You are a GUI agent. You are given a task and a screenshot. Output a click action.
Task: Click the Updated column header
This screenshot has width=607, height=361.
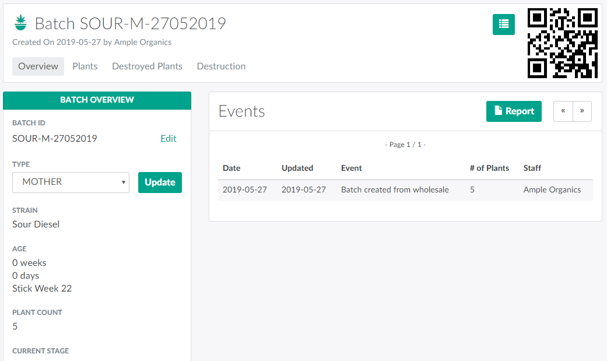tap(297, 168)
